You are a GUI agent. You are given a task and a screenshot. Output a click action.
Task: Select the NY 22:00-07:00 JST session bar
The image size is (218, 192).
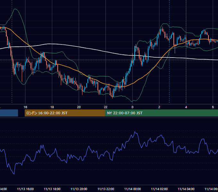(x=161, y=113)
